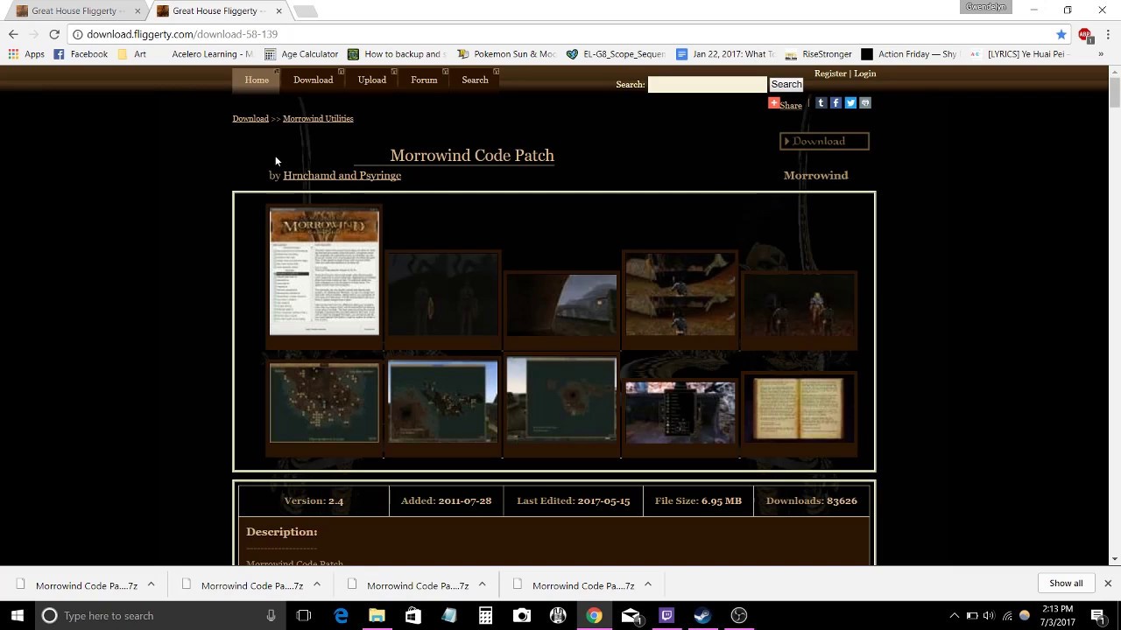Click the Login link
Screen dimensions: 1121x630
[864, 73]
